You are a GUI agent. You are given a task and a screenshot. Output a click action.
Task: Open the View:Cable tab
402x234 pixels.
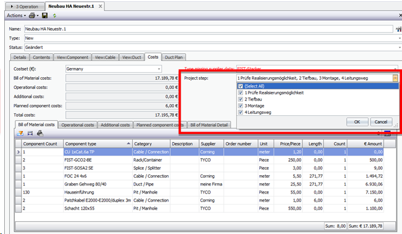(x=105, y=57)
